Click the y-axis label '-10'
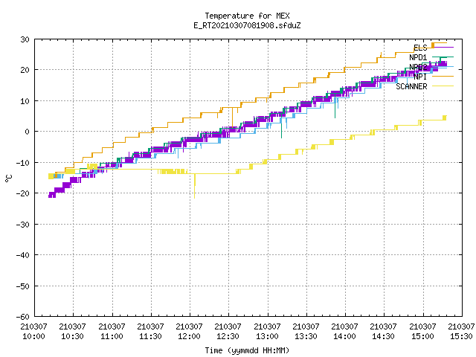 pyautogui.click(x=23, y=163)
